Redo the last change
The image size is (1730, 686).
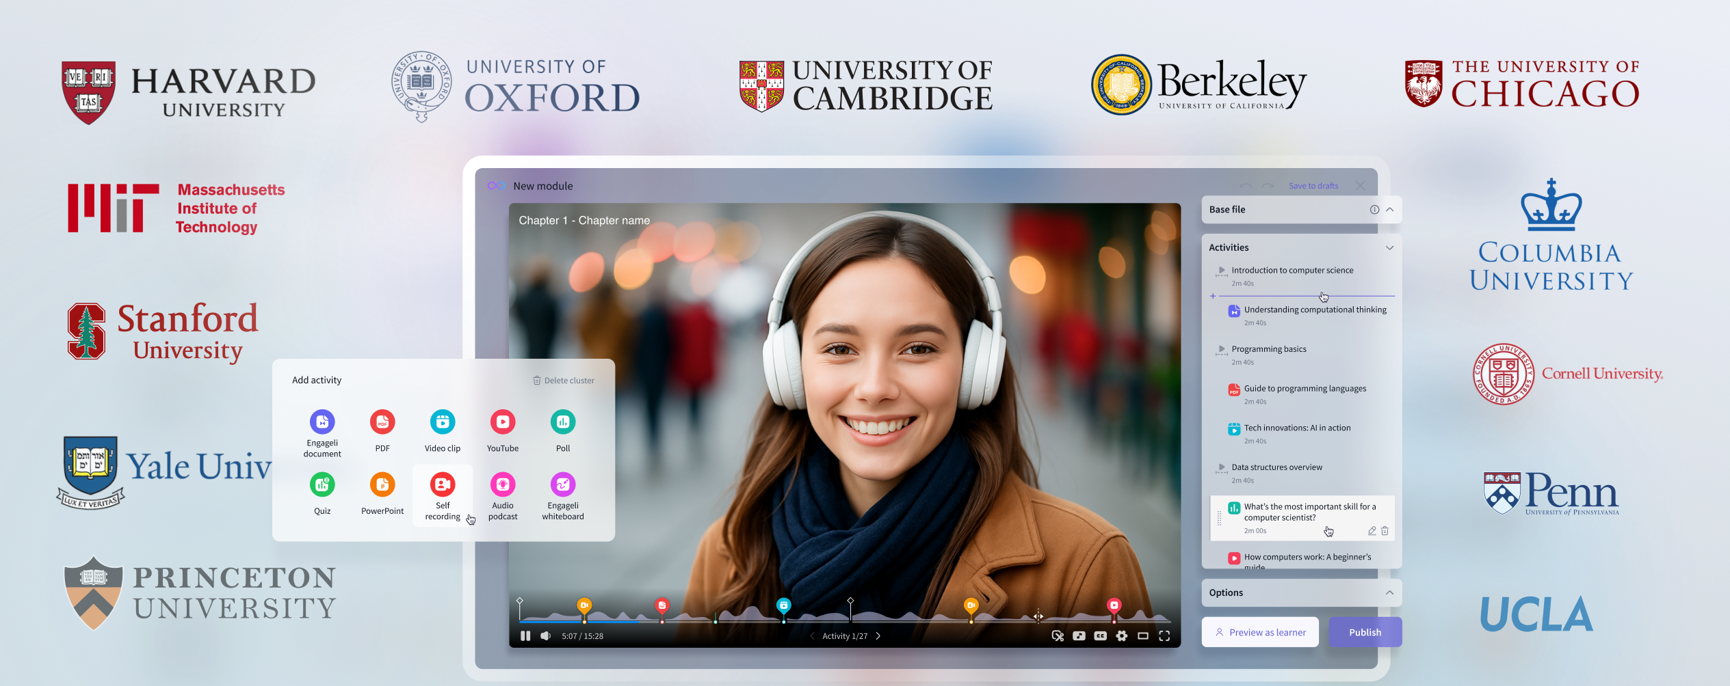click(x=1268, y=186)
